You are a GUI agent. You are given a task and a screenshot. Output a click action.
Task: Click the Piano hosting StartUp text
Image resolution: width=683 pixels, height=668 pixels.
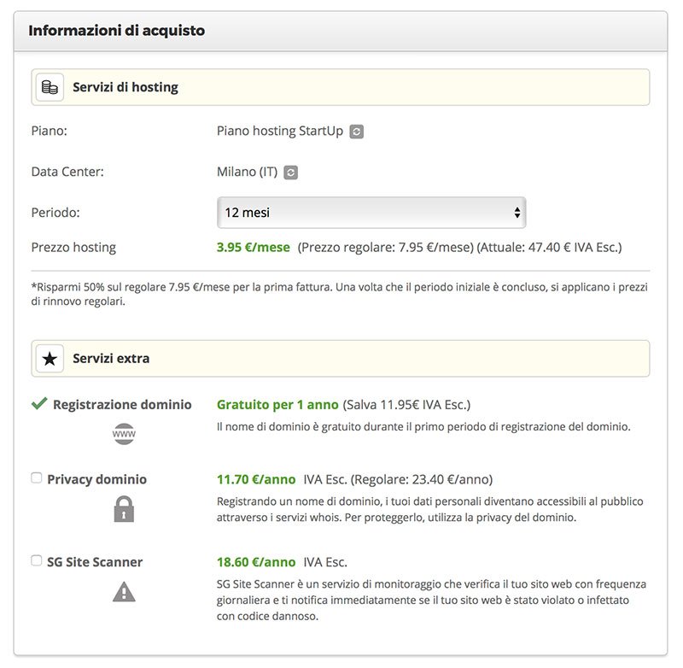(280, 132)
